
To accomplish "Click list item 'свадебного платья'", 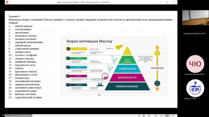I will [26, 36].
